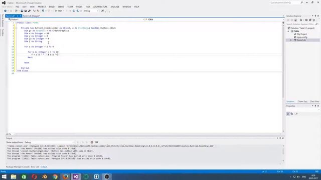Click the categorized view icon in Properties

point(288,114)
